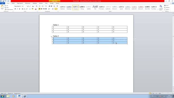Click the Redo icon in Quick Access Toolbar

[8, 1]
